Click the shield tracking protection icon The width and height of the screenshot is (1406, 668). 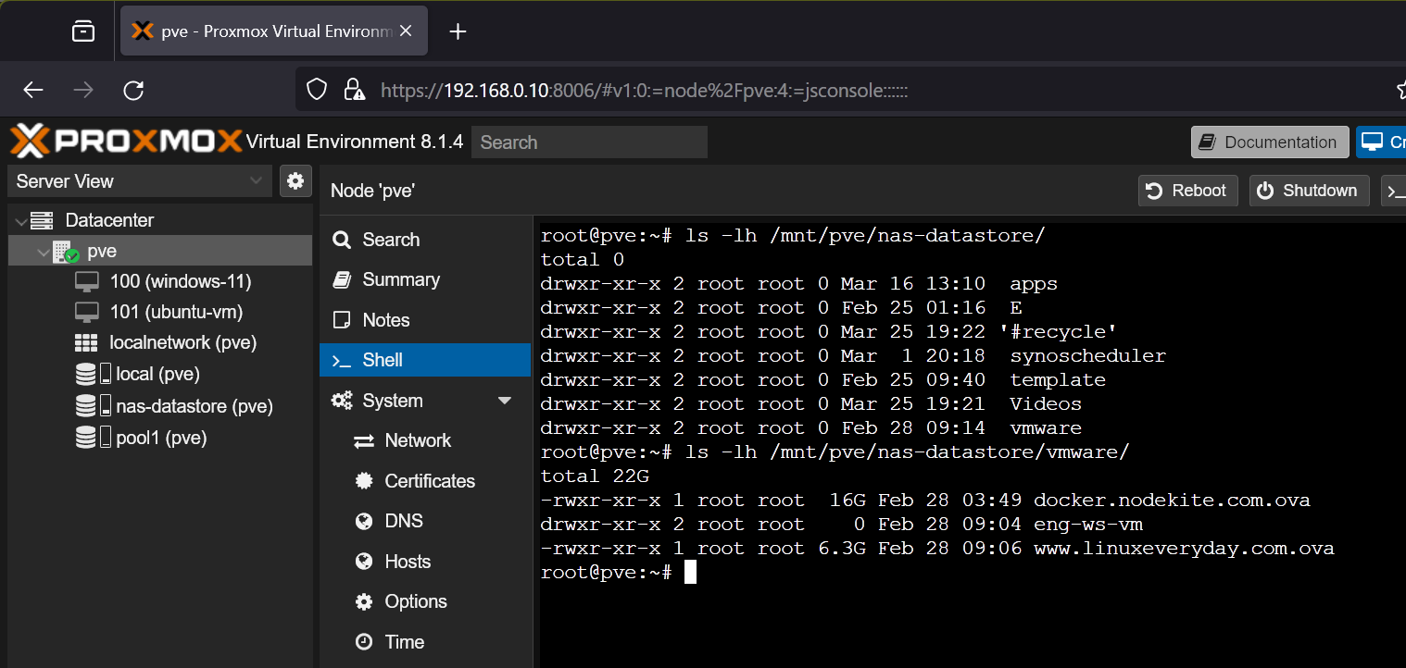tap(317, 90)
